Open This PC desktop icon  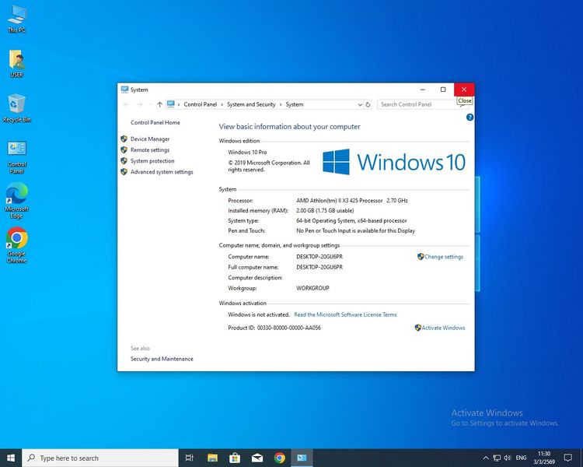pyautogui.click(x=17, y=19)
